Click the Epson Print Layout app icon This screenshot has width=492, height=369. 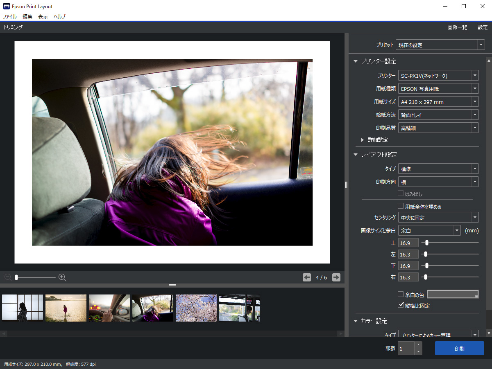[6, 6]
